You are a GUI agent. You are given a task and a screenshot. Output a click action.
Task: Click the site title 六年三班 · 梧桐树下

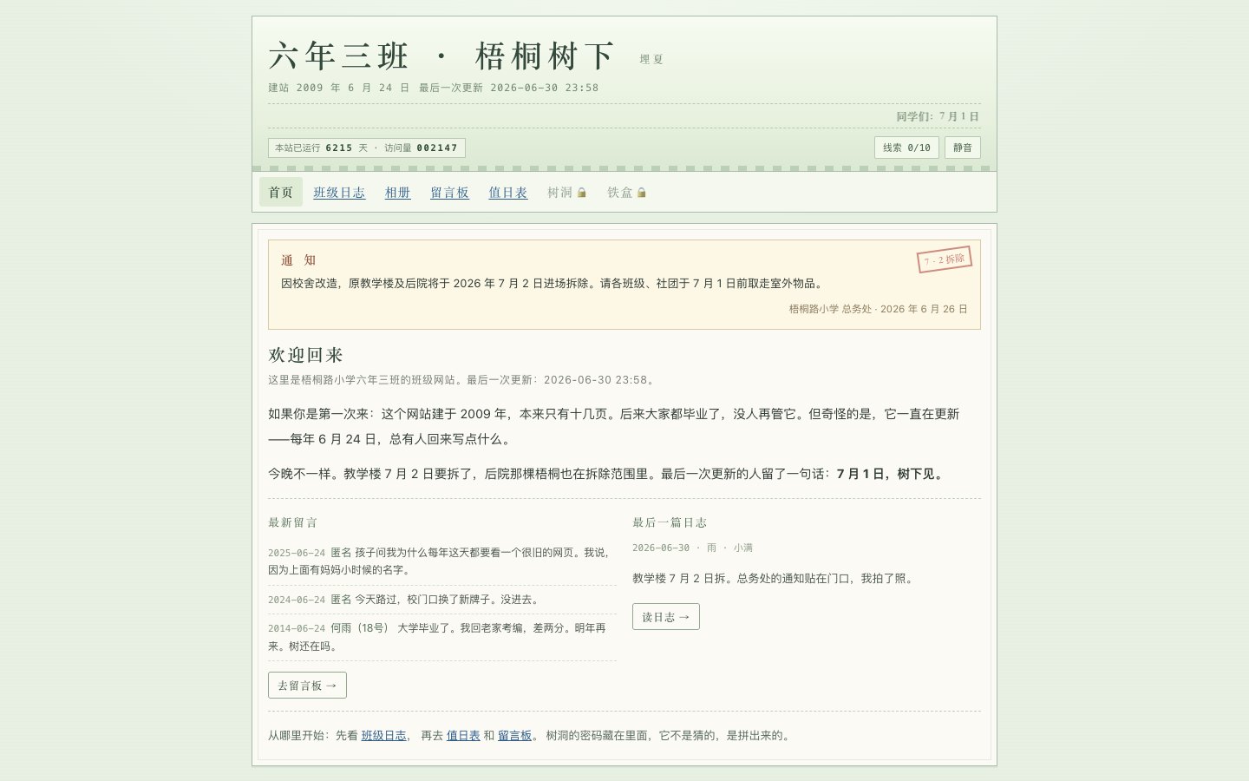pos(441,56)
